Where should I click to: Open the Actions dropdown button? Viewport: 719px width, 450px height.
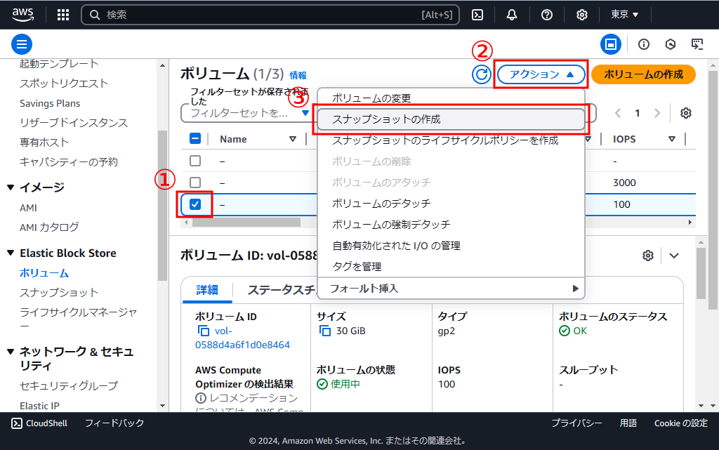pyautogui.click(x=541, y=74)
